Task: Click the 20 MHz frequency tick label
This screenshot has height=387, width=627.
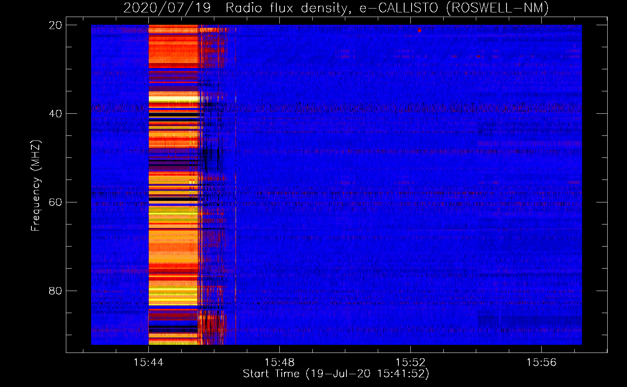Action: pos(55,25)
